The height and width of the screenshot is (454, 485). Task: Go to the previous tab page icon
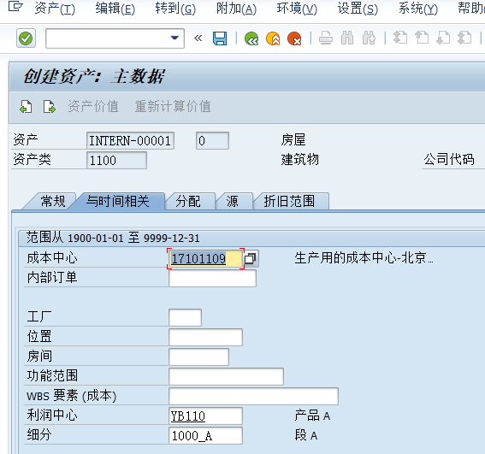point(26,107)
